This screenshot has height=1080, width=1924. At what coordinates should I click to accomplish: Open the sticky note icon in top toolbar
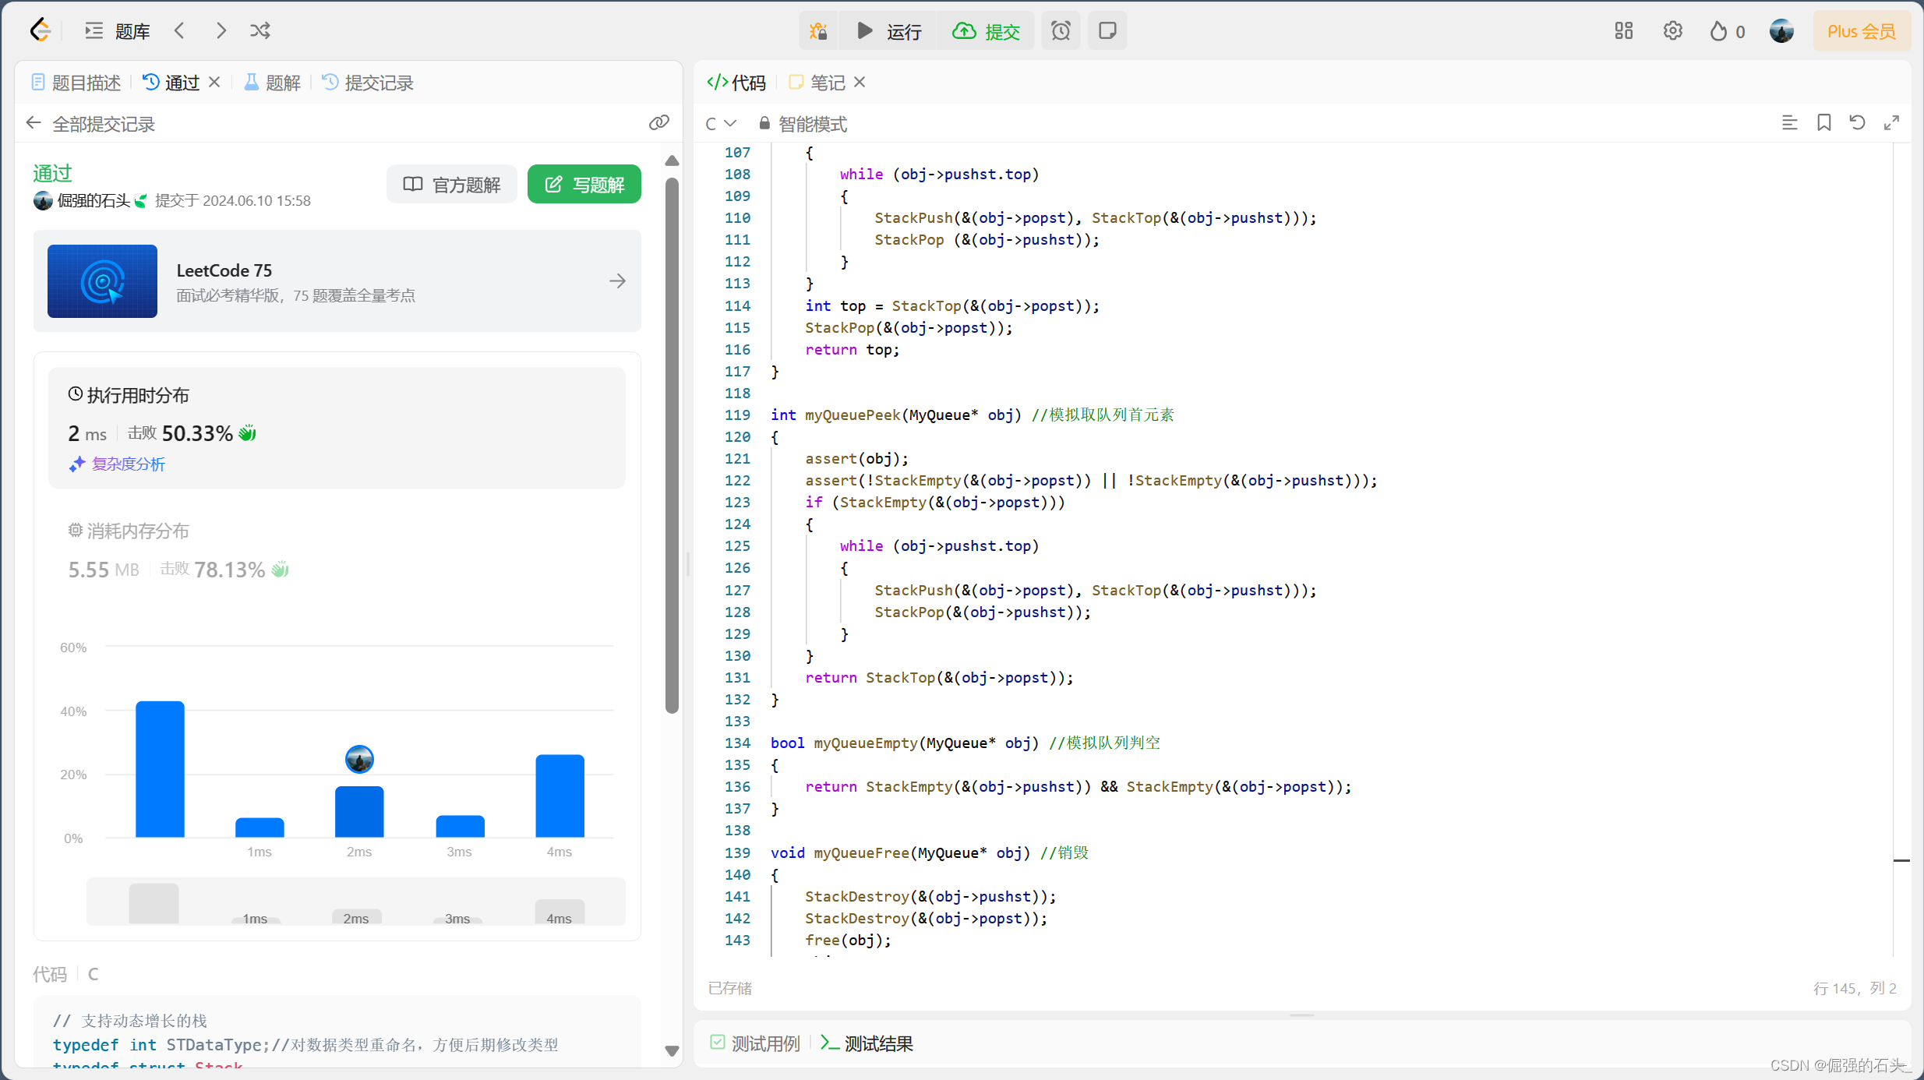(x=1107, y=31)
